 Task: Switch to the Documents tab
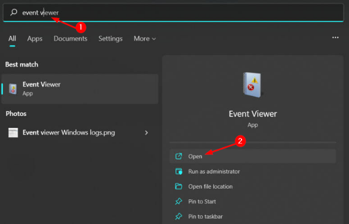click(70, 38)
